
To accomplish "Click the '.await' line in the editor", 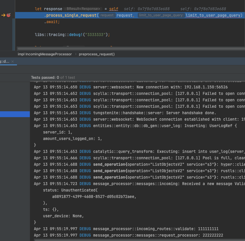I will [x=52, y=22].
